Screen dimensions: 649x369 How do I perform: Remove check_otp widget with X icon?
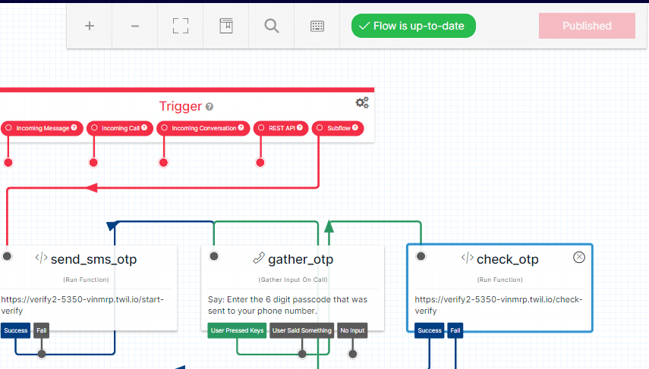(579, 258)
